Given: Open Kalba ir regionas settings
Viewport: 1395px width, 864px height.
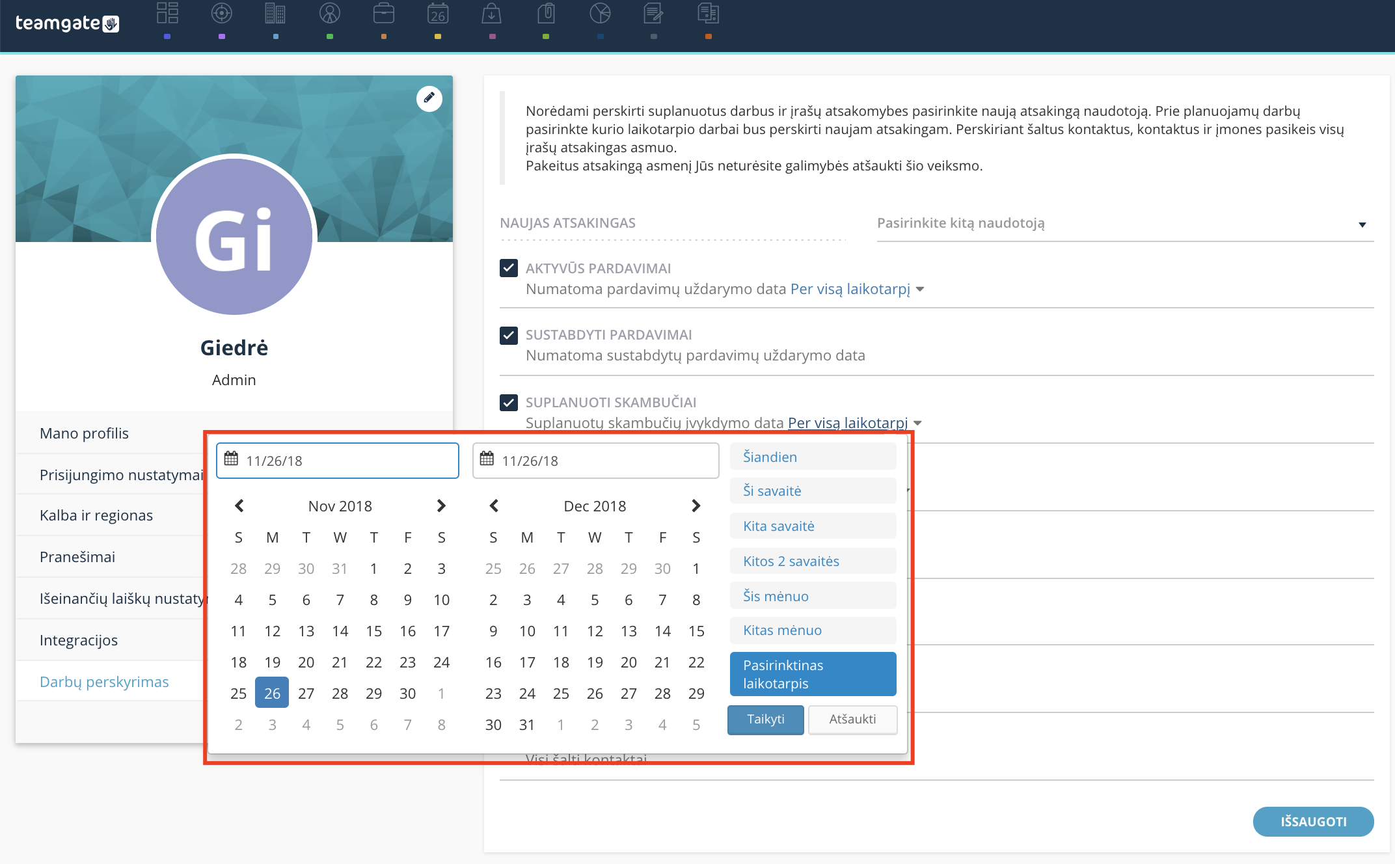Looking at the screenshot, I should [96, 515].
